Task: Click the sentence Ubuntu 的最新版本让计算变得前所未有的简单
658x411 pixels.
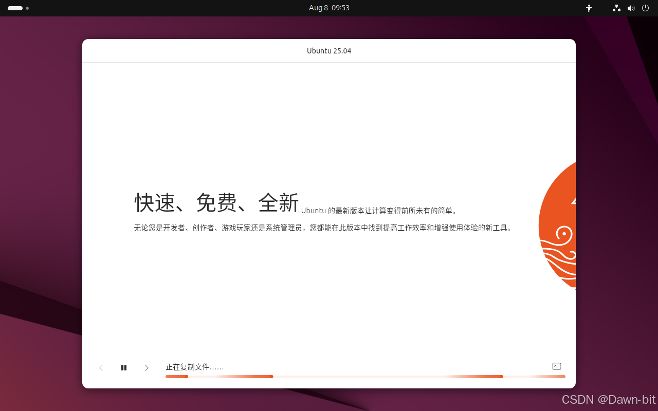Action: tap(379, 211)
